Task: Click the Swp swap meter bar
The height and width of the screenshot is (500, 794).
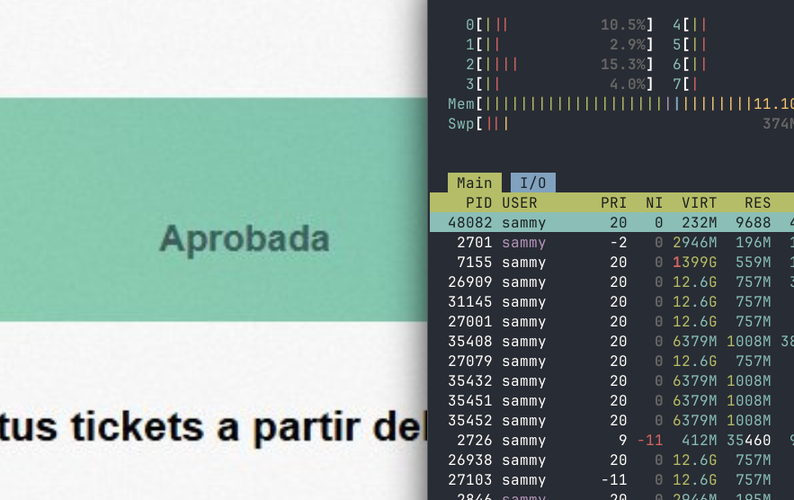Action: (x=620, y=123)
